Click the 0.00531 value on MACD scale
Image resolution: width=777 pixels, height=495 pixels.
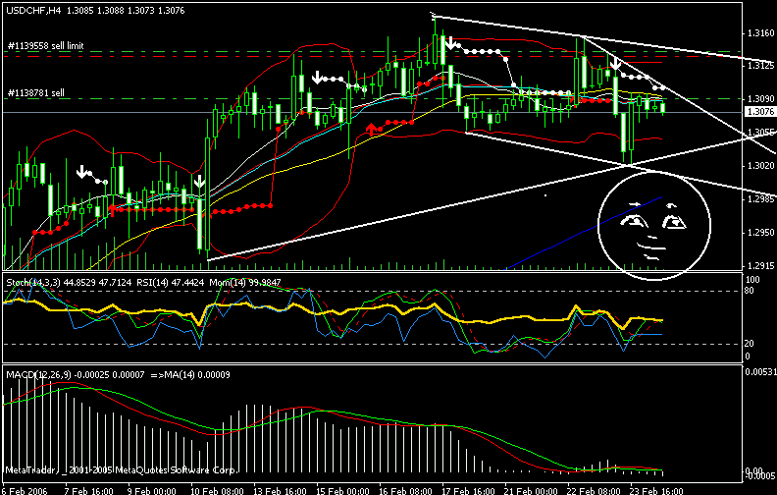coord(760,372)
